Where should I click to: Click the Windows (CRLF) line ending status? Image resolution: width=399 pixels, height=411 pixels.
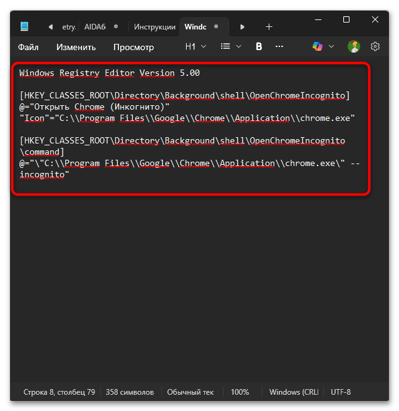point(294,392)
